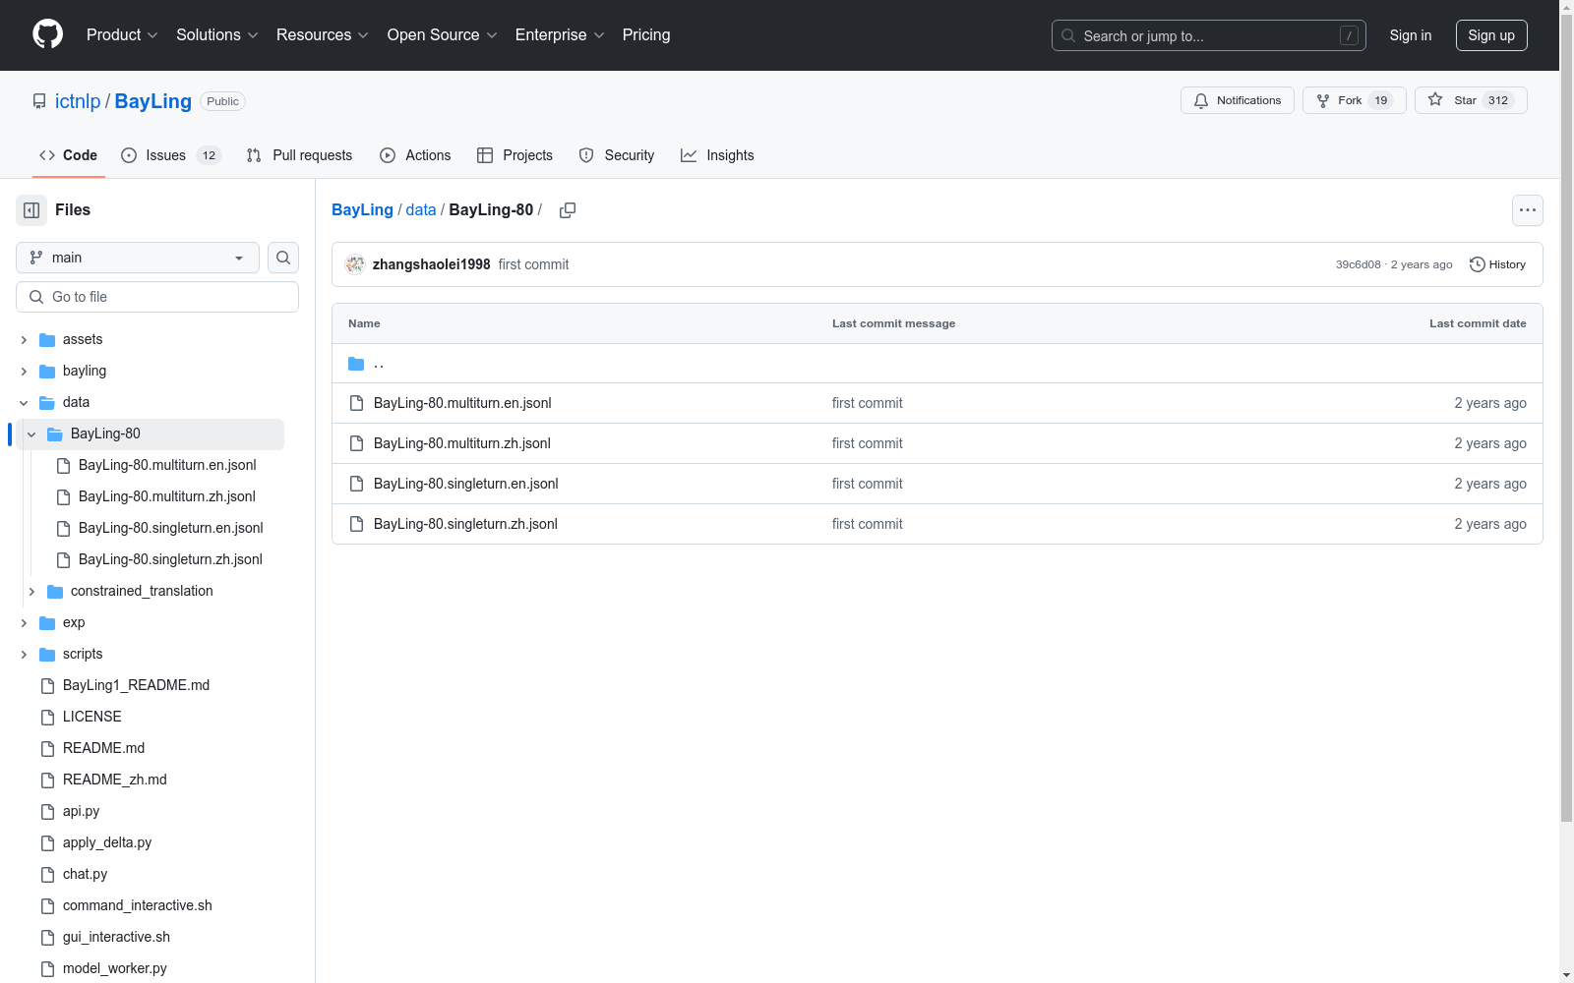1574x983 pixels.
Task: Open the more options ellipsis menu
Action: point(1528,210)
